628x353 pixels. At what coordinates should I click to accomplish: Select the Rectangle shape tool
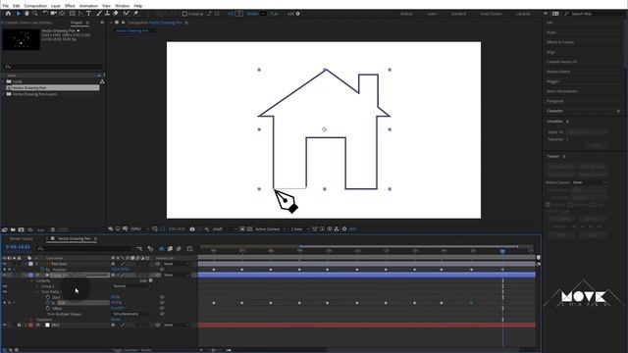72,14
